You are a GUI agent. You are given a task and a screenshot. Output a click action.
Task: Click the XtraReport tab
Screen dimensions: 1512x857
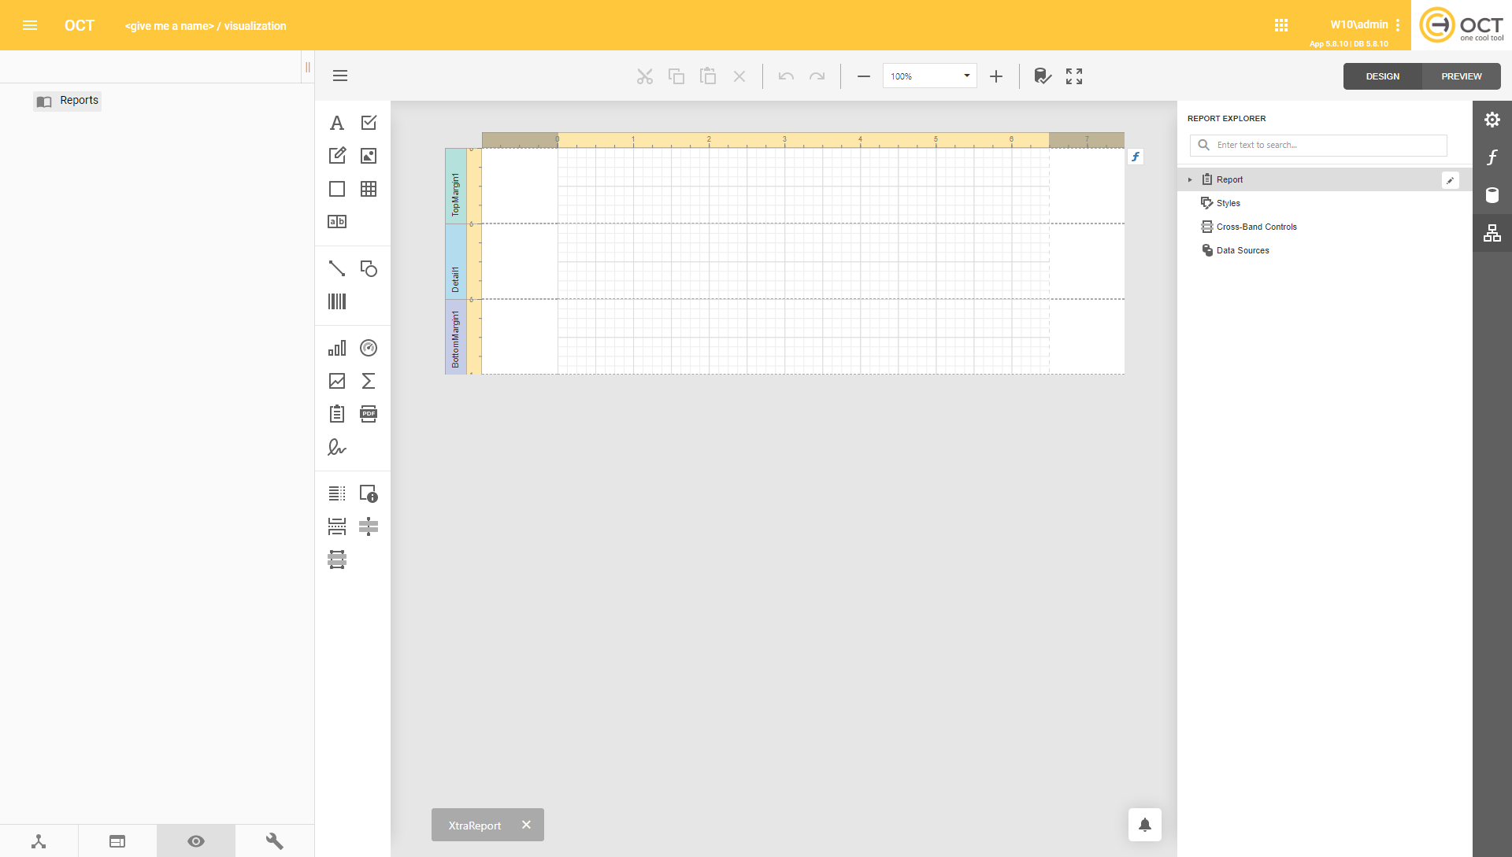point(475,826)
